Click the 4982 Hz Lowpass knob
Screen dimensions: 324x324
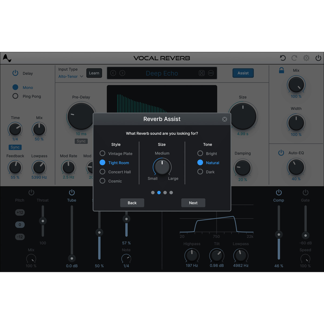[241, 255]
